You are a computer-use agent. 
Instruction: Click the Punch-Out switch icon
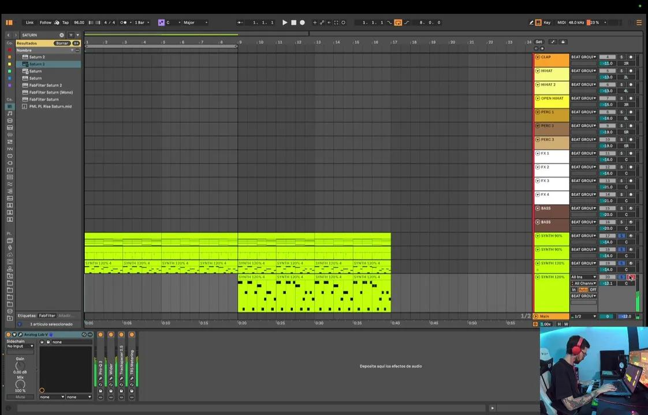click(407, 22)
